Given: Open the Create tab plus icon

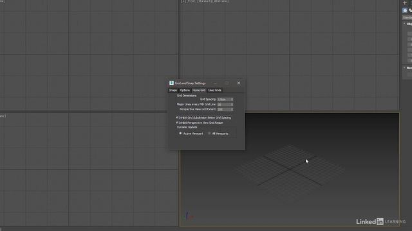Looking at the screenshot, I should (405, 3).
